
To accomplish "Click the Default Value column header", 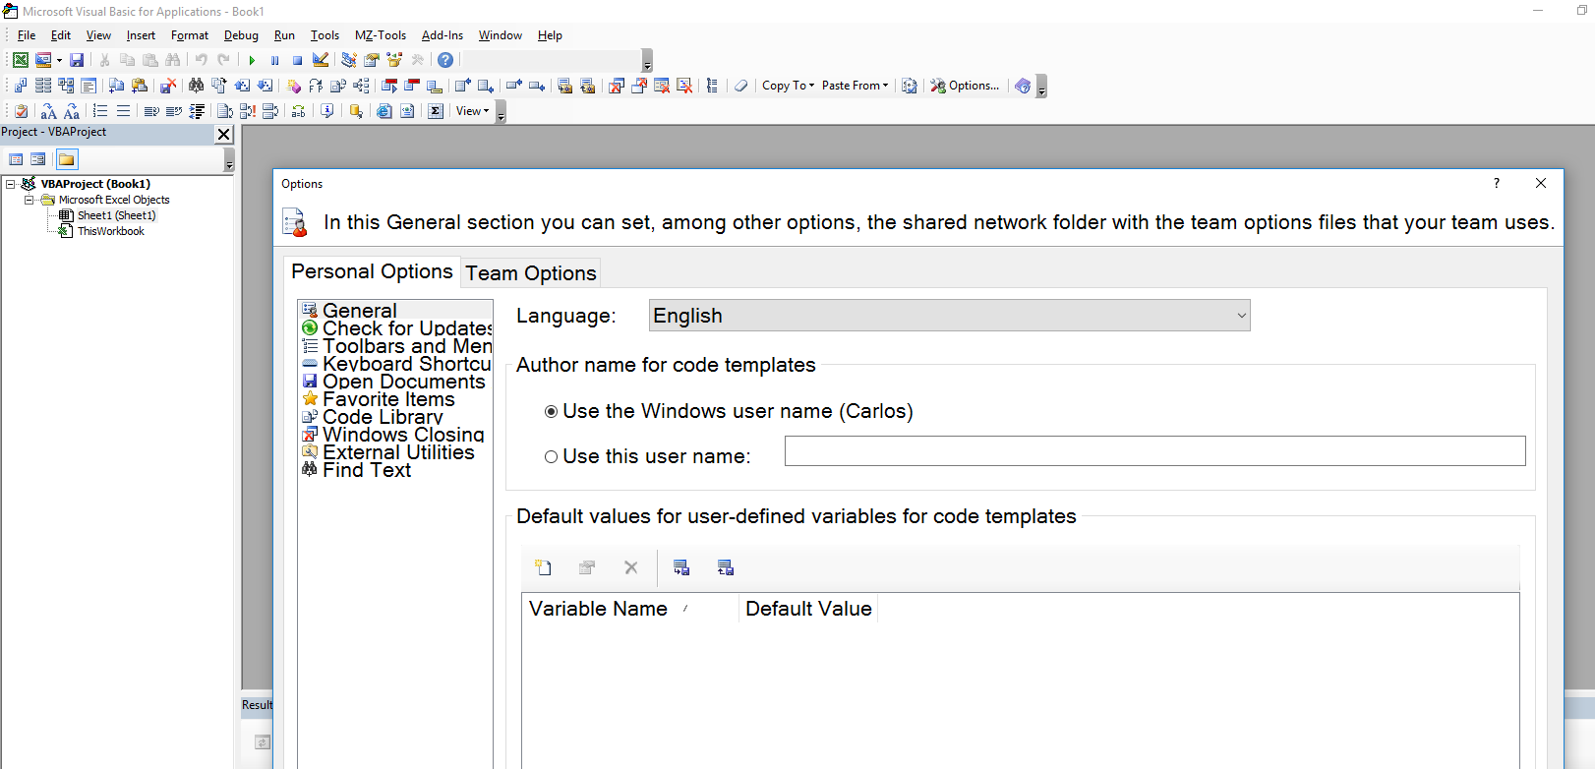I will coord(808,609).
